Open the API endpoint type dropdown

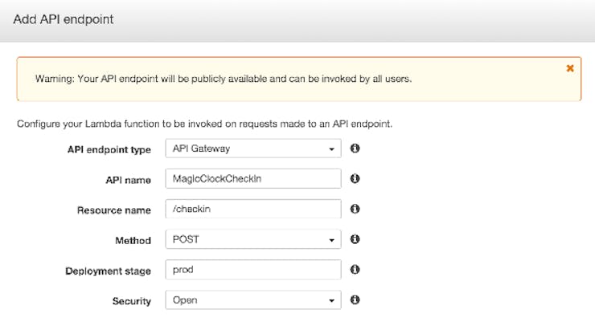click(253, 149)
